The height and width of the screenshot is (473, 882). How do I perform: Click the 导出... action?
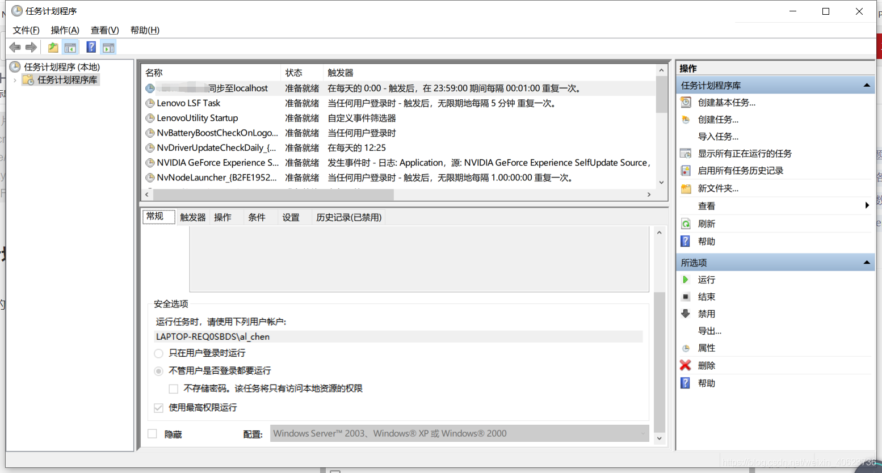(709, 331)
